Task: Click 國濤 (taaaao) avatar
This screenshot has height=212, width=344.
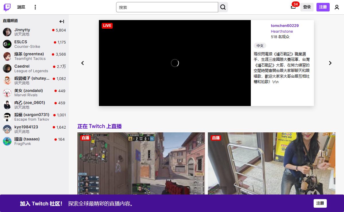Action: pyautogui.click(x=7, y=141)
